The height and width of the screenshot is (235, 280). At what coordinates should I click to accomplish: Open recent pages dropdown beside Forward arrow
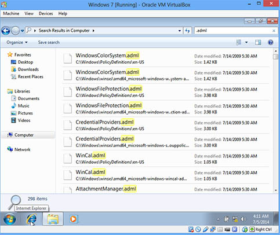tap(23, 31)
